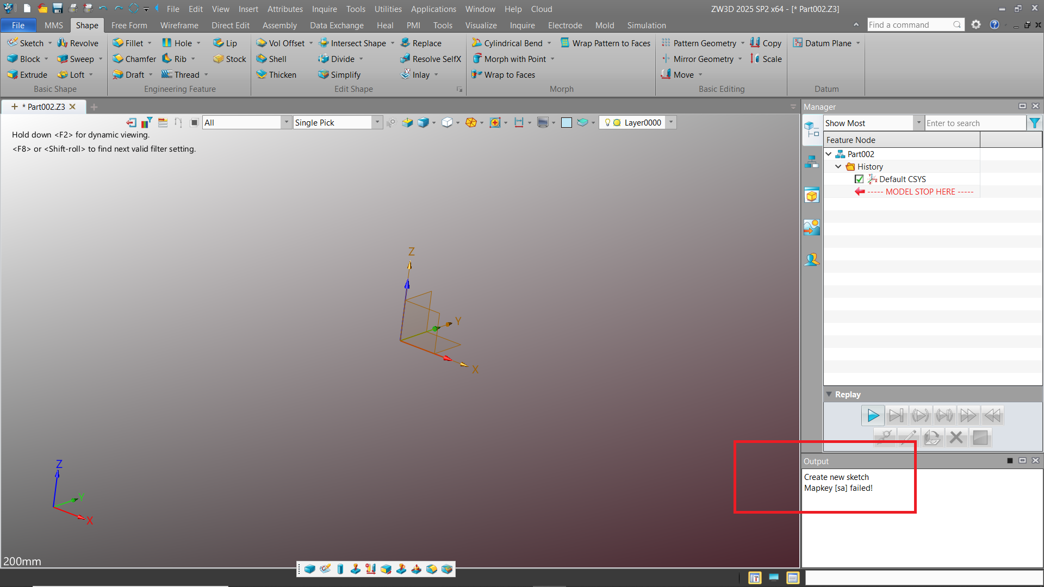Viewport: 1044px width, 587px height.
Task: Open the help question mark icon
Action: [x=995, y=24]
